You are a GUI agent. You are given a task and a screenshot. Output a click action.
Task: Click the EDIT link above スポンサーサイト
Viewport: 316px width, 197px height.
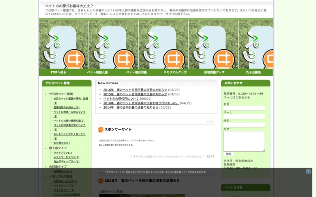(212, 122)
